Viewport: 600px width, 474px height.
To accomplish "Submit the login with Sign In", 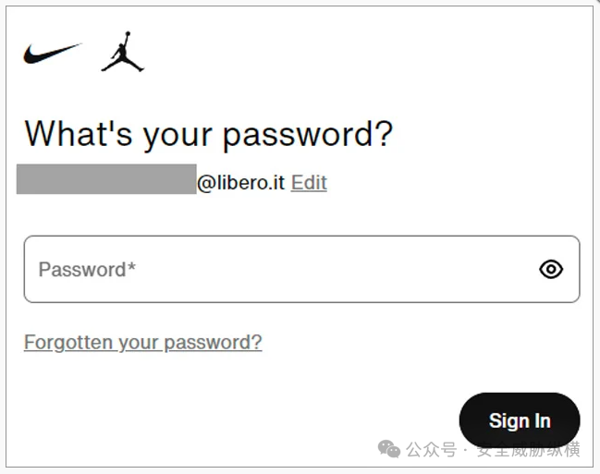I will 520,420.
